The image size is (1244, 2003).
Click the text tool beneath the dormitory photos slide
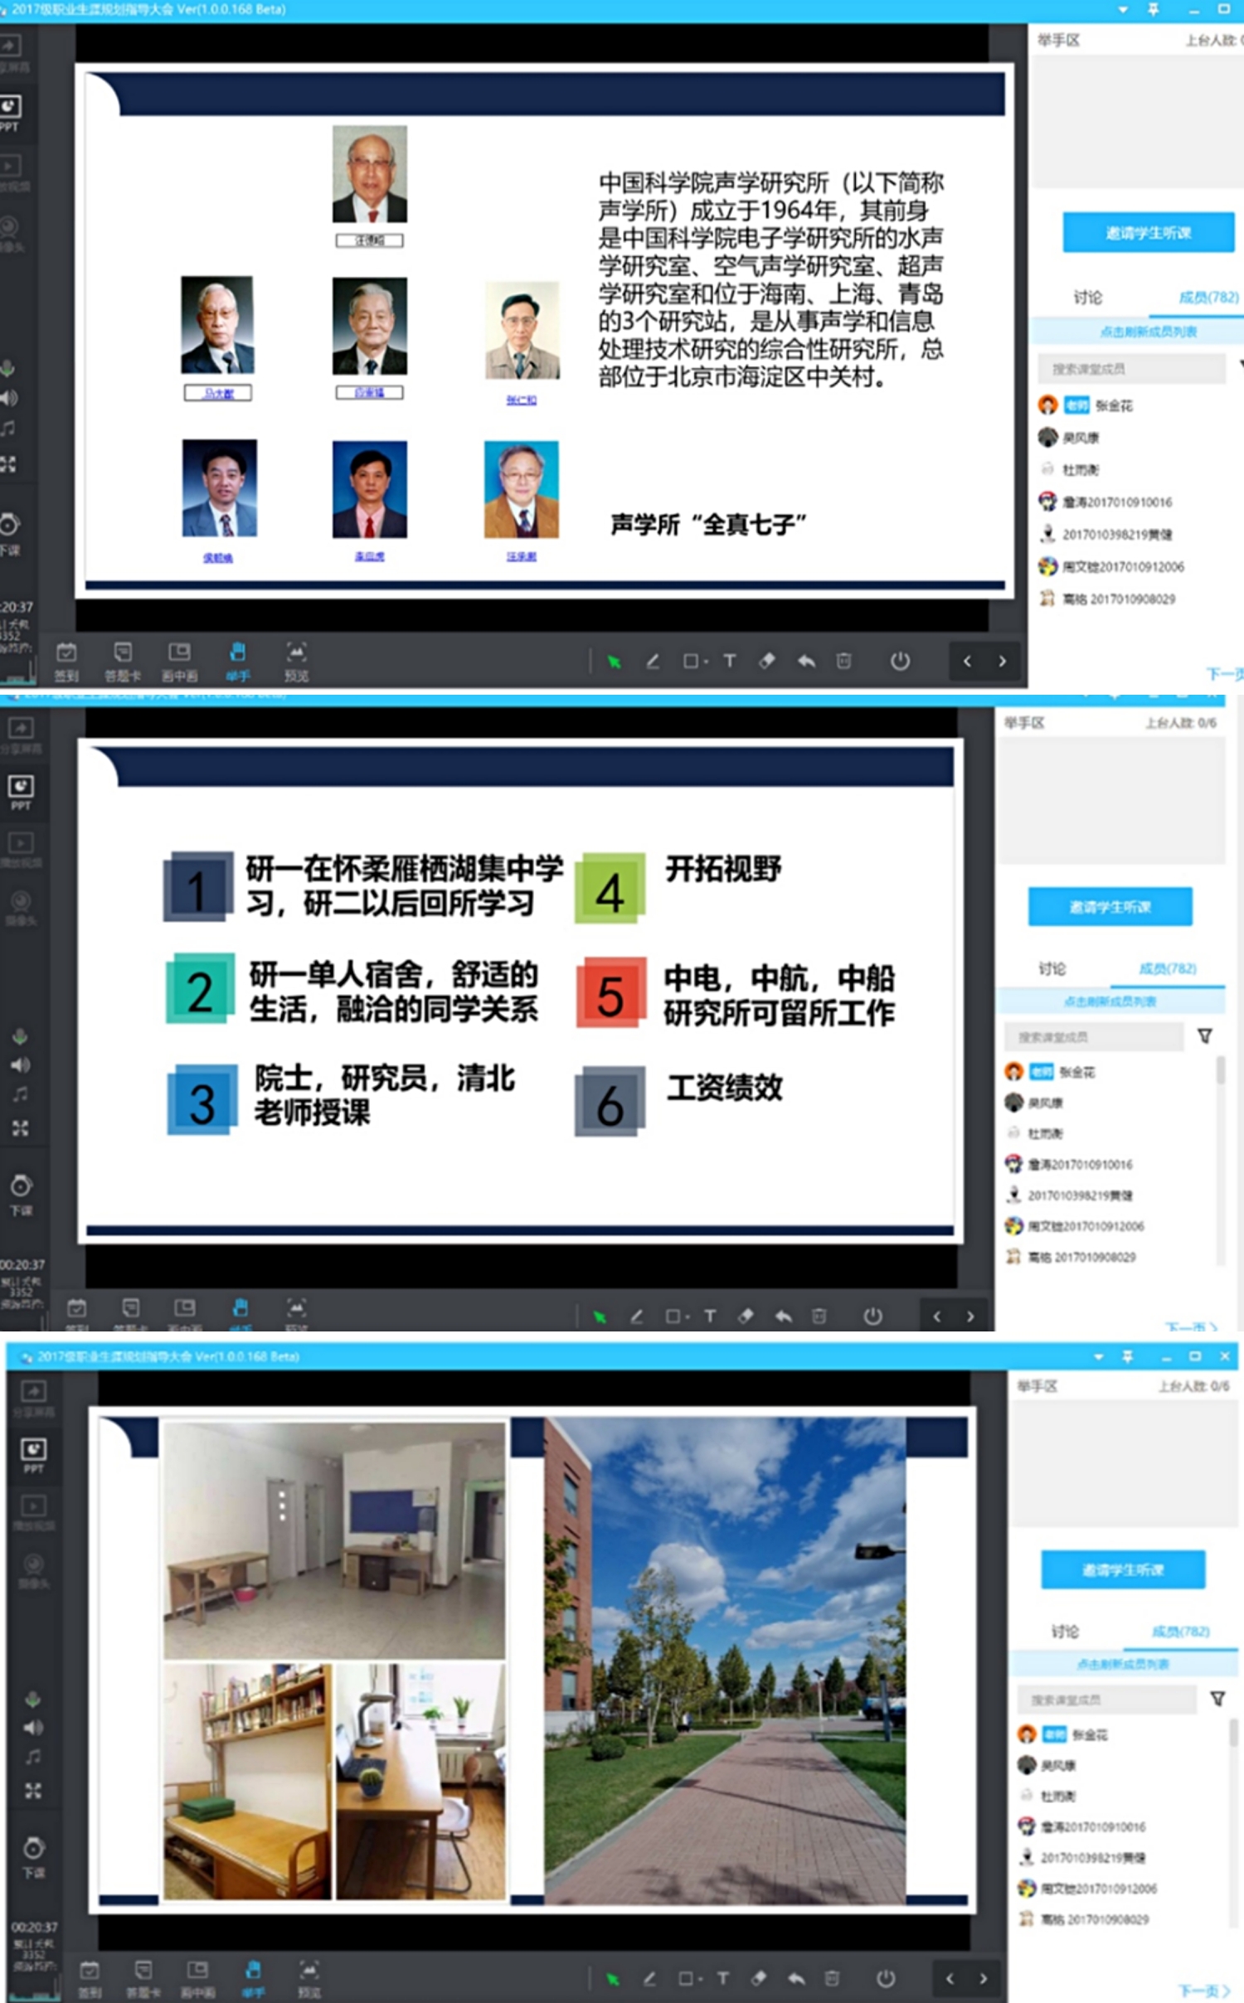pos(722,1978)
